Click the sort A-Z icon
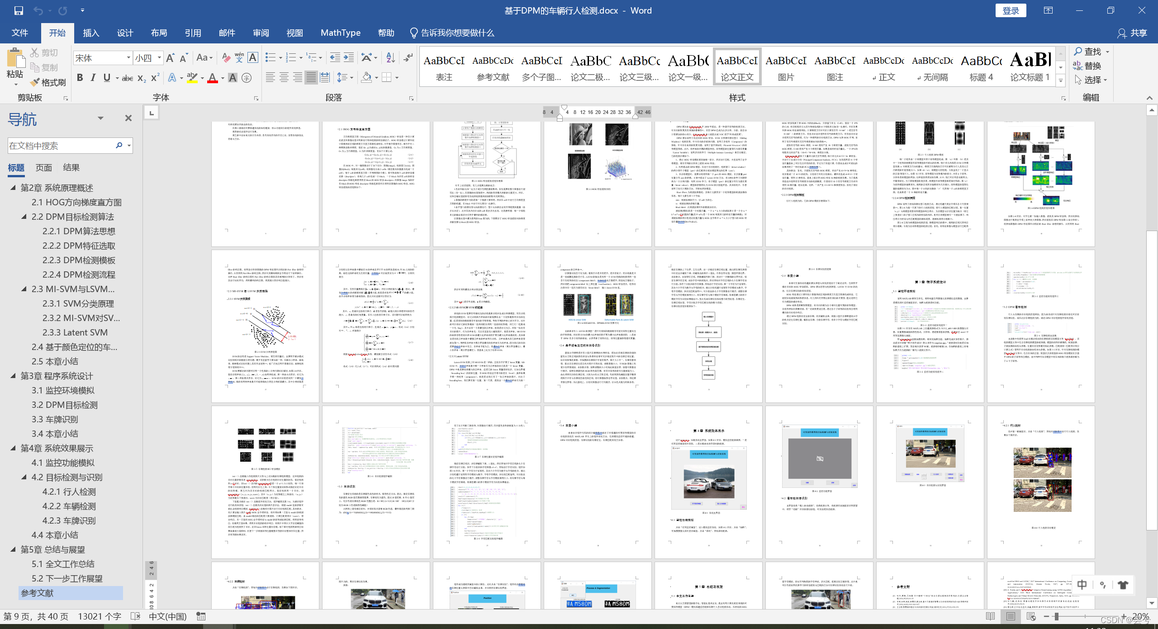Viewport: 1158px width, 629px height. (x=390, y=57)
